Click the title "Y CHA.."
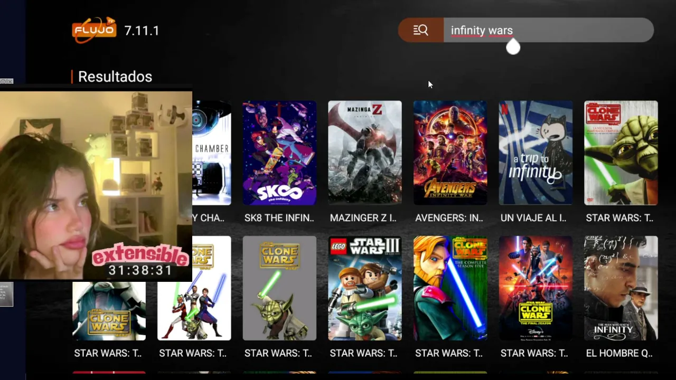The height and width of the screenshot is (380, 676). click(209, 218)
